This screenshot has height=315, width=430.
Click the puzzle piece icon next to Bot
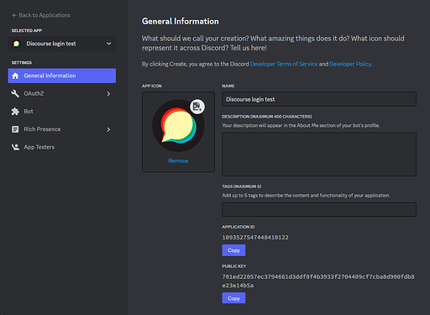pyautogui.click(x=15, y=112)
